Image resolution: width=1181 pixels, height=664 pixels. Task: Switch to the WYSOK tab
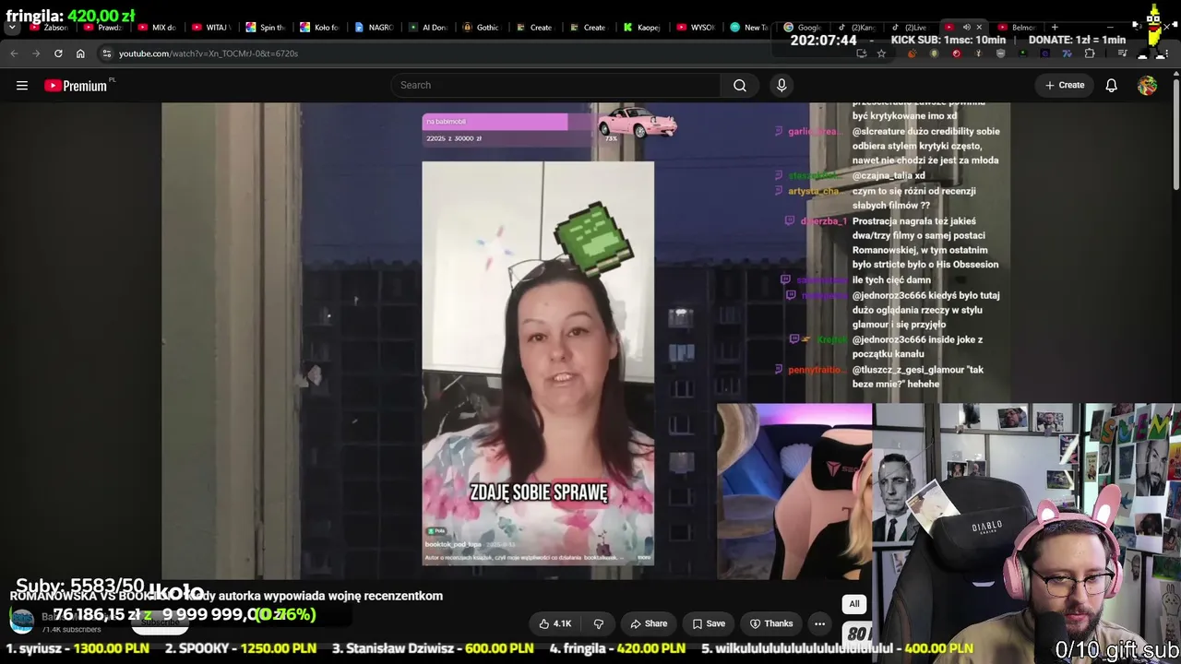[696, 28]
